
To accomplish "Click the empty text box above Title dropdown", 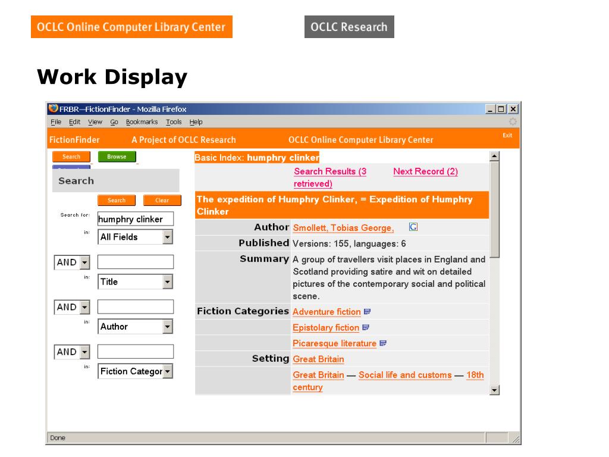I will click(136, 262).
